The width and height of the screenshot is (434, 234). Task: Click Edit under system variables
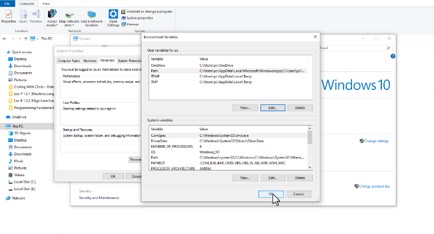coord(272,178)
